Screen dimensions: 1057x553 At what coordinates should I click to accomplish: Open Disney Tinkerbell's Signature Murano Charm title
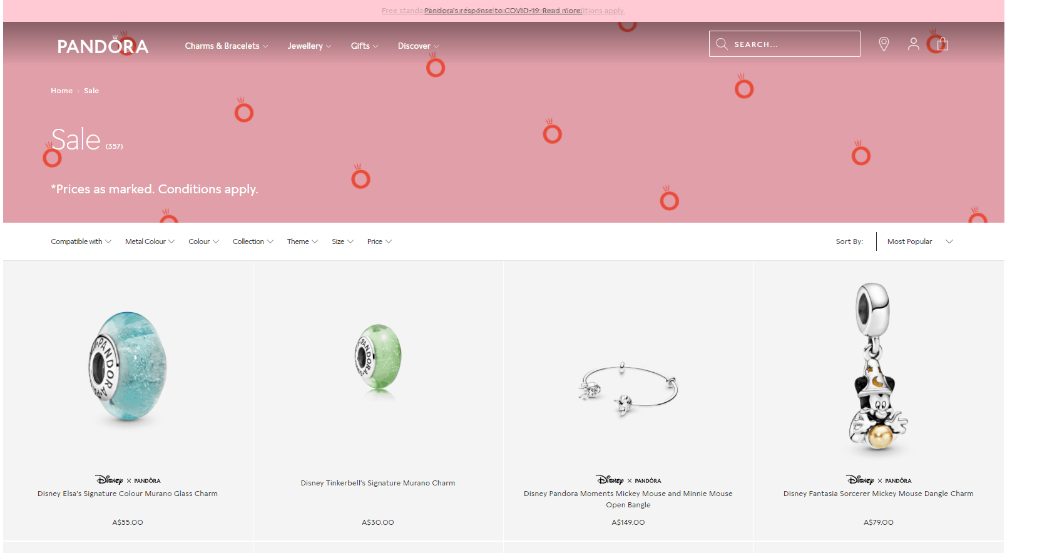pyautogui.click(x=378, y=483)
